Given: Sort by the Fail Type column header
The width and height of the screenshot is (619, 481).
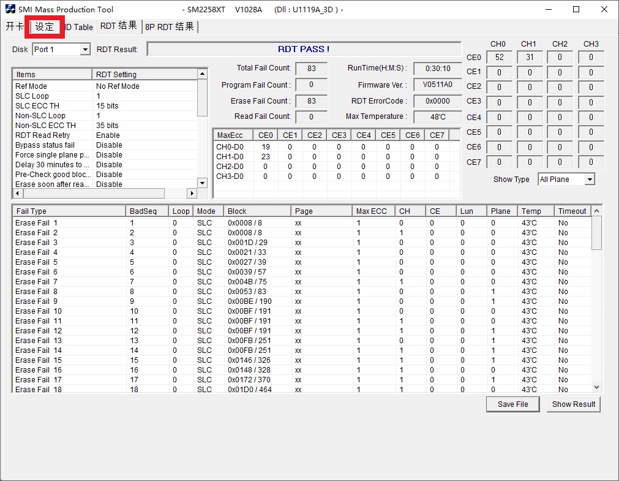Looking at the screenshot, I should [x=67, y=211].
